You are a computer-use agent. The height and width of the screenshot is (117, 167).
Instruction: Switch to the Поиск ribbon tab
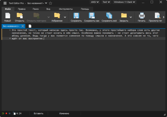(x=36, y=9)
